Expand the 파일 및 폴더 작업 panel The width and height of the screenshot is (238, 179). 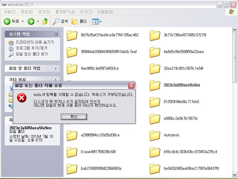click(x=55, y=69)
